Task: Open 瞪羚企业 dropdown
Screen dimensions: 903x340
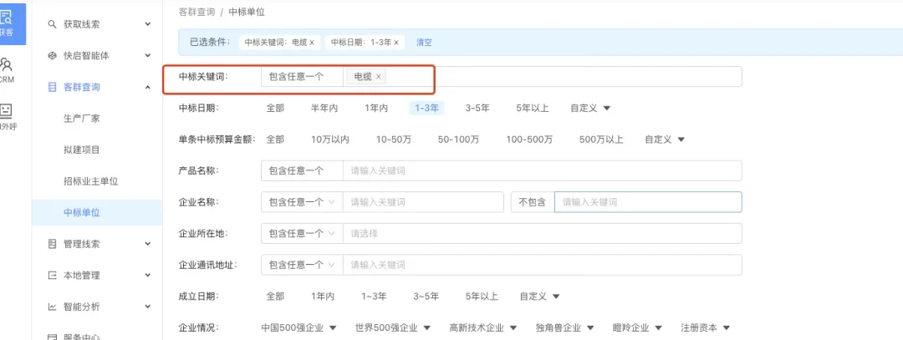Action: coord(637,328)
